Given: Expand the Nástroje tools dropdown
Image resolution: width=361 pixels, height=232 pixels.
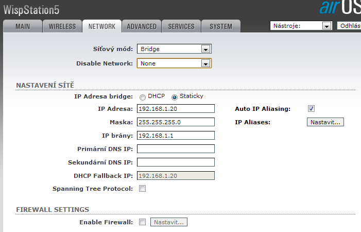Looking at the screenshot, I should [x=300, y=26].
